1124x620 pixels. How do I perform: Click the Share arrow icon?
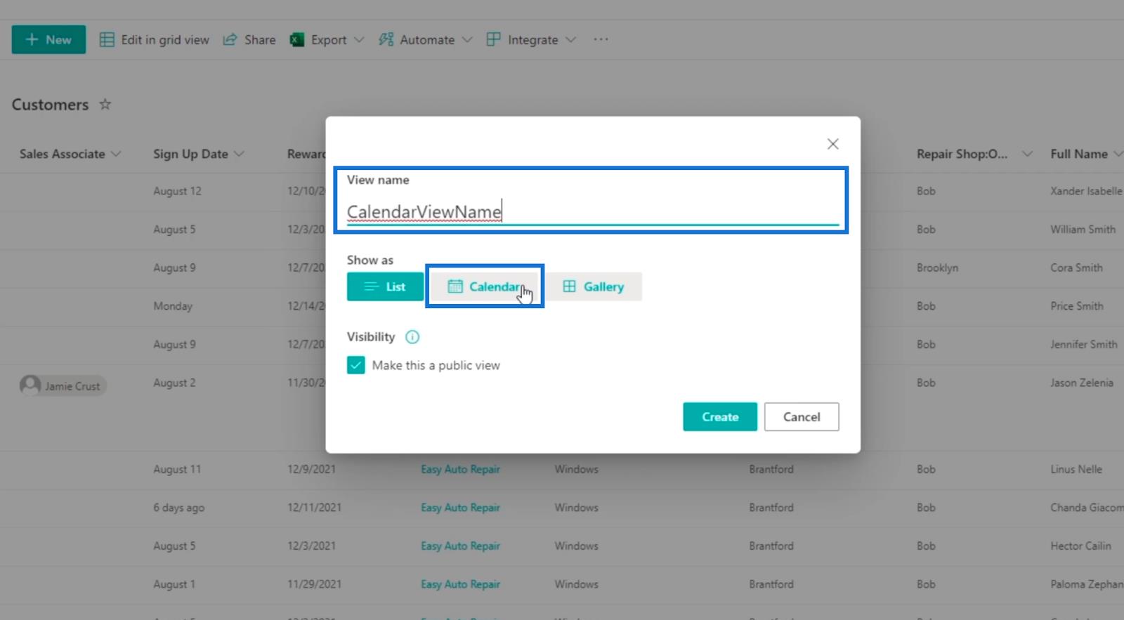point(230,40)
